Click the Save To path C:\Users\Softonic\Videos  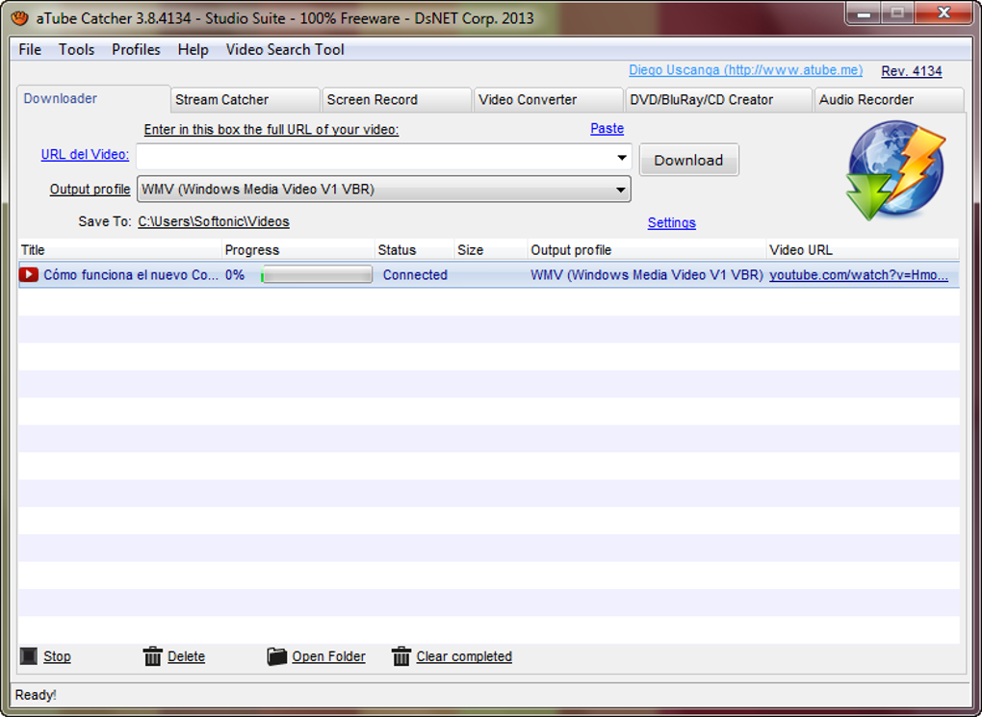tap(214, 221)
